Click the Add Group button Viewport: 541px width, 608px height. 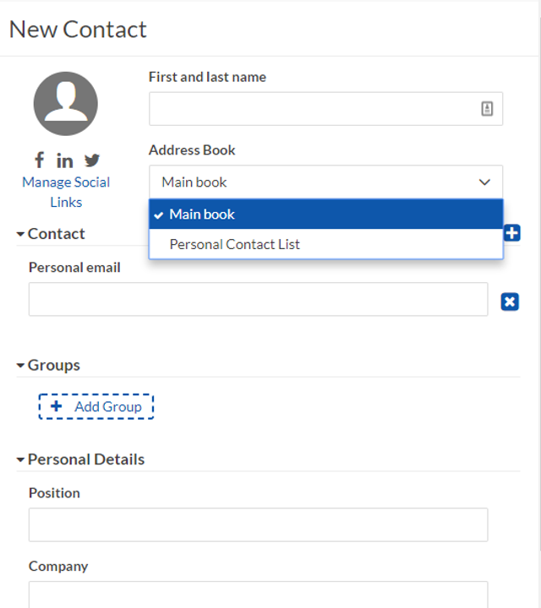(x=96, y=406)
